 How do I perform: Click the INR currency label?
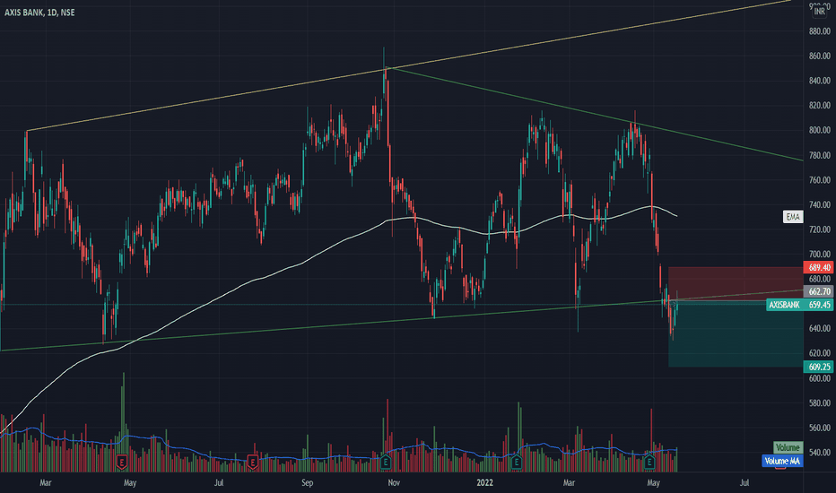pos(819,11)
